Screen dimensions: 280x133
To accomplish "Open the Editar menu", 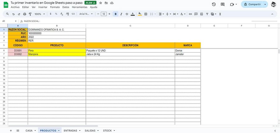I will 26,7.
